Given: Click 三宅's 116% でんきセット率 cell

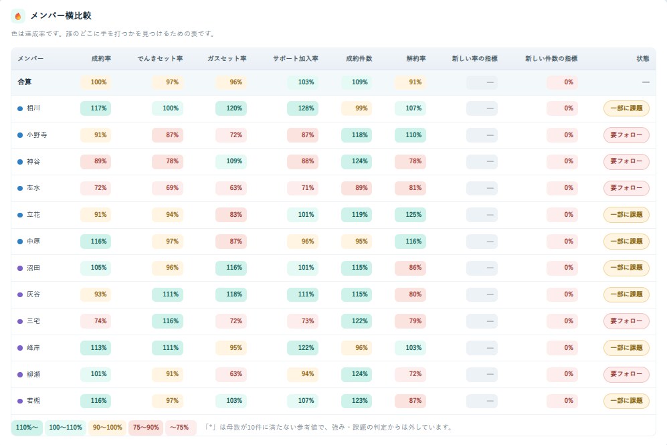Looking at the screenshot, I should (168, 321).
